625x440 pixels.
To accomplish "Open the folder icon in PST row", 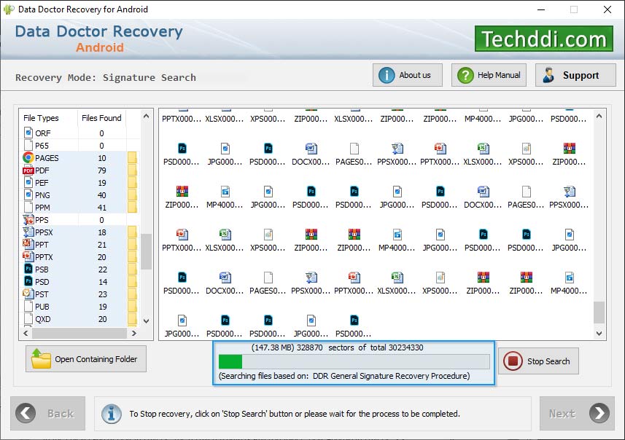I will (132, 294).
